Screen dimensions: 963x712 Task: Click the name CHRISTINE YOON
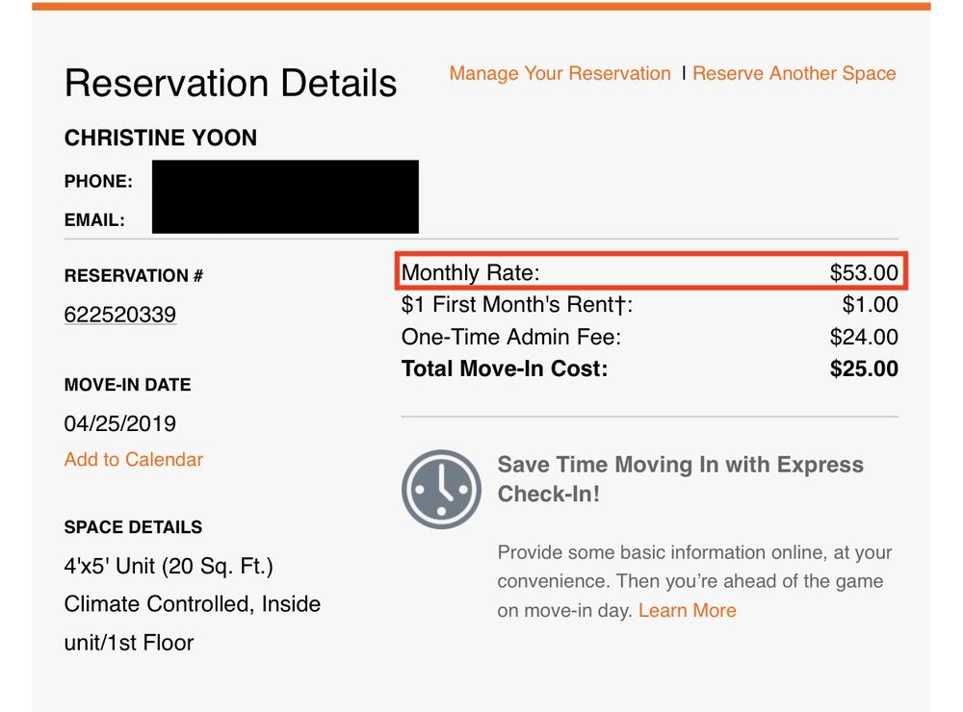[x=161, y=139]
